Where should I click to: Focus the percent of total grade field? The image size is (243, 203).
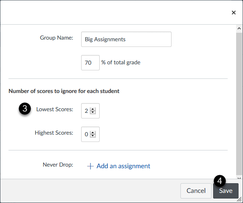click(90, 63)
